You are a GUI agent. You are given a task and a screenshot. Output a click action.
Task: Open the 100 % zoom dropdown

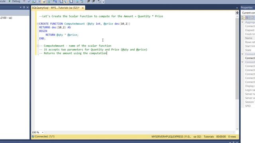click(x=43, y=132)
